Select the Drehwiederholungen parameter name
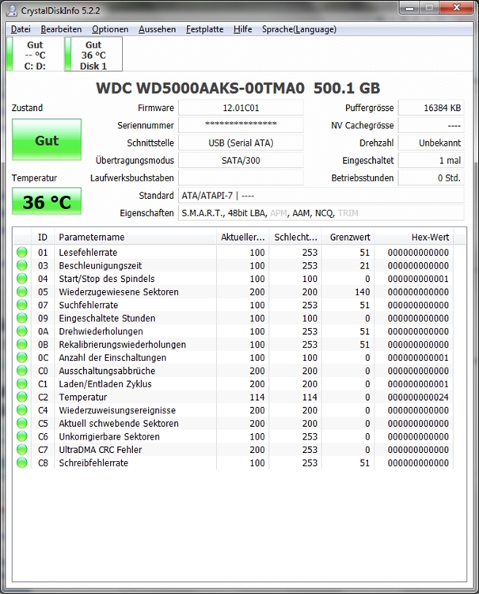This screenshot has width=479, height=594. [101, 332]
